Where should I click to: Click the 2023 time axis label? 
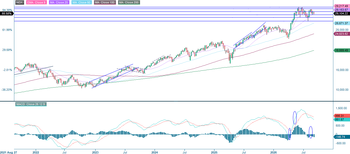[x=95, y=152]
